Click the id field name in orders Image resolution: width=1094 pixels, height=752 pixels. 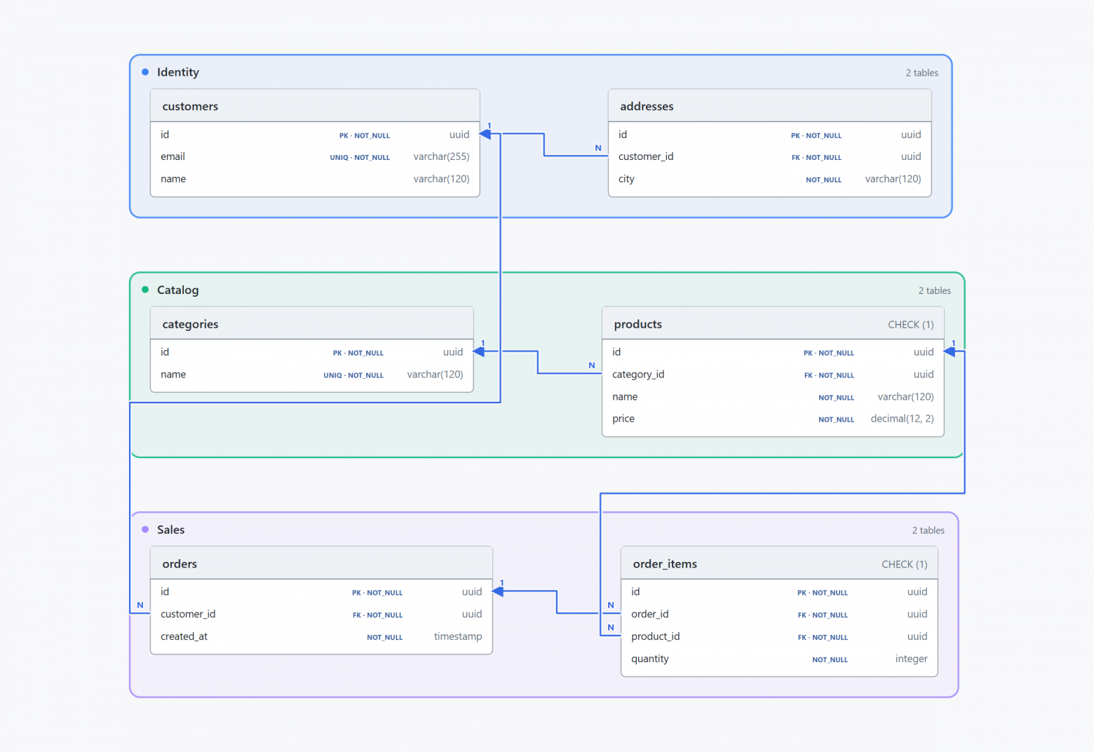[165, 592]
